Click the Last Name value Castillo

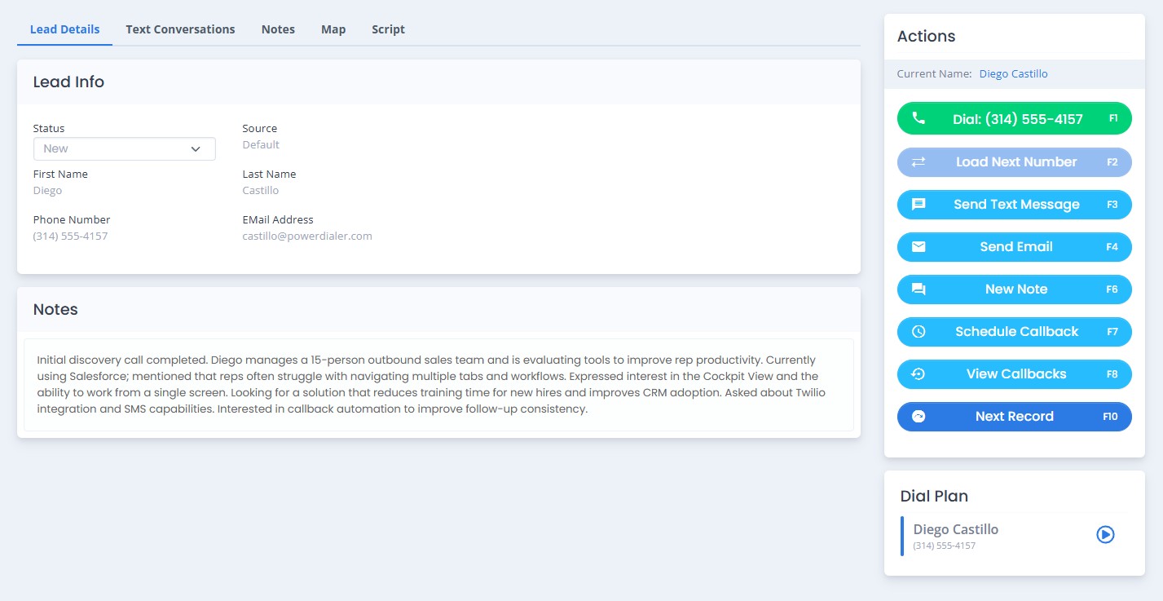click(261, 190)
